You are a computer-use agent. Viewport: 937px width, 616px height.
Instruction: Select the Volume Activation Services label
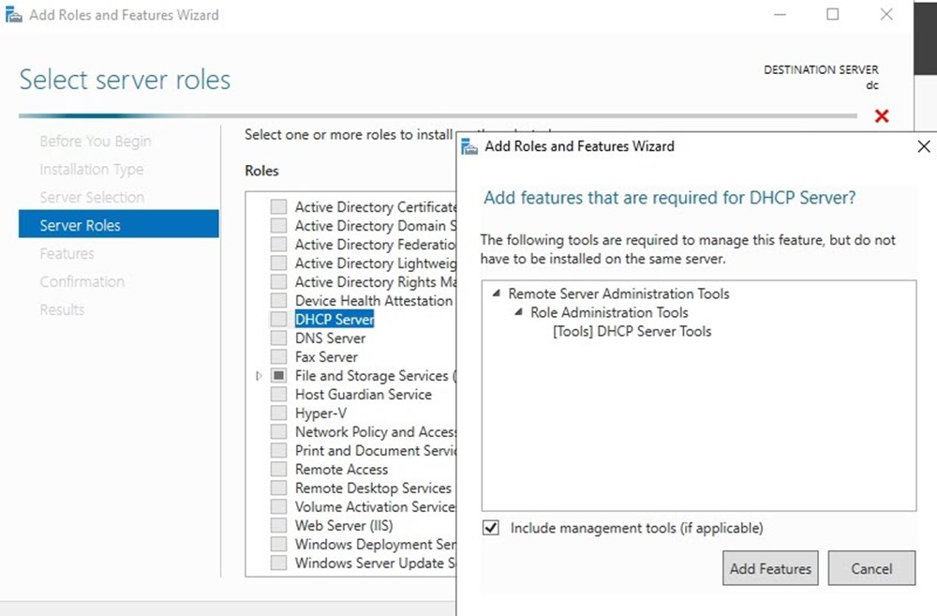pyautogui.click(x=376, y=506)
